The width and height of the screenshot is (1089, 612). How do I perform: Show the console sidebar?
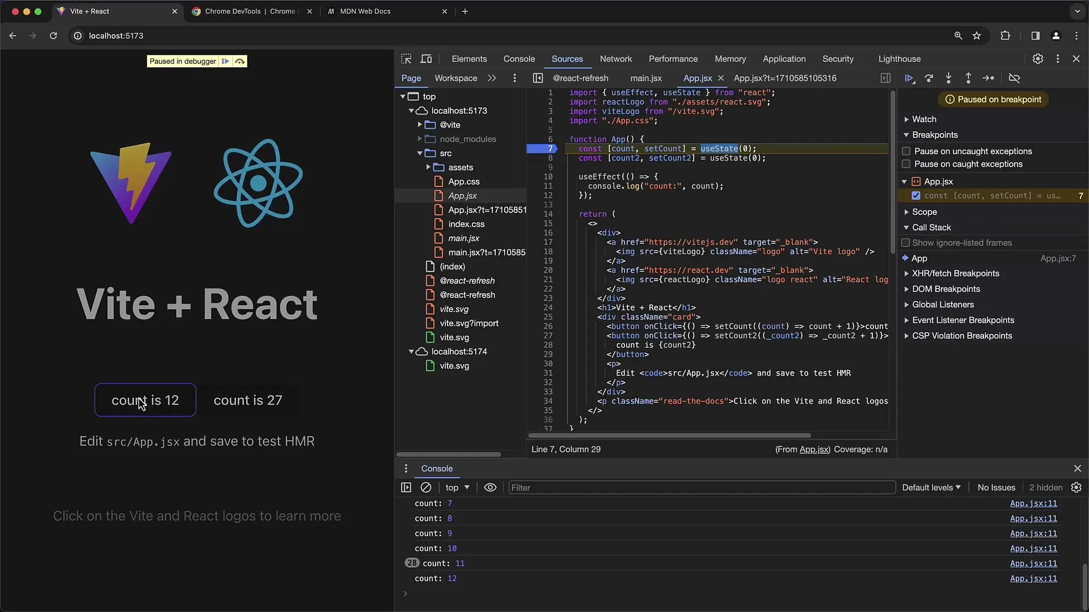click(406, 487)
